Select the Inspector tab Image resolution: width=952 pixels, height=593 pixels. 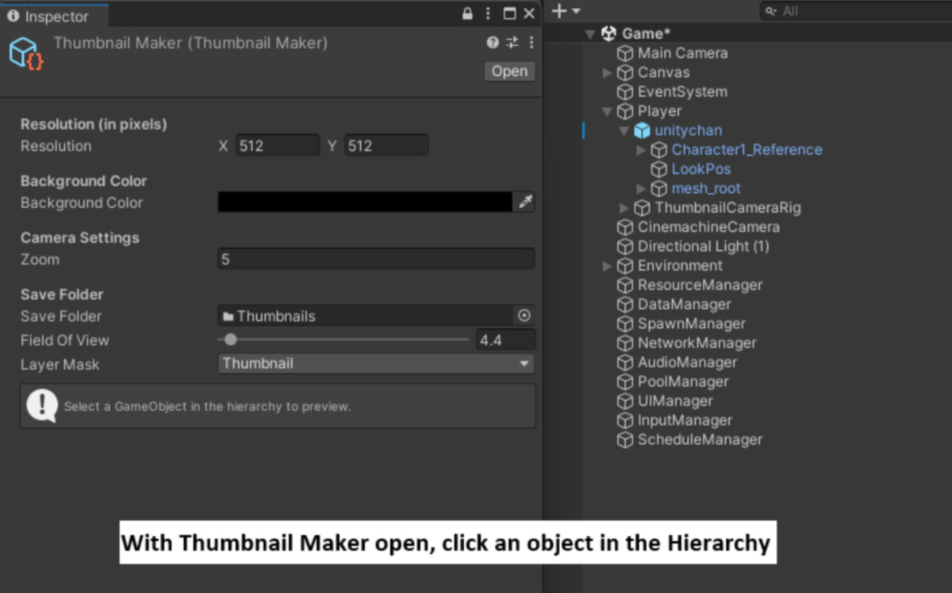pyautogui.click(x=49, y=15)
